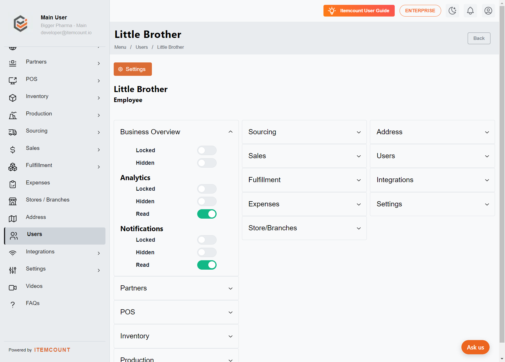
Task: Click the orange Settings button
Action: (x=133, y=69)
